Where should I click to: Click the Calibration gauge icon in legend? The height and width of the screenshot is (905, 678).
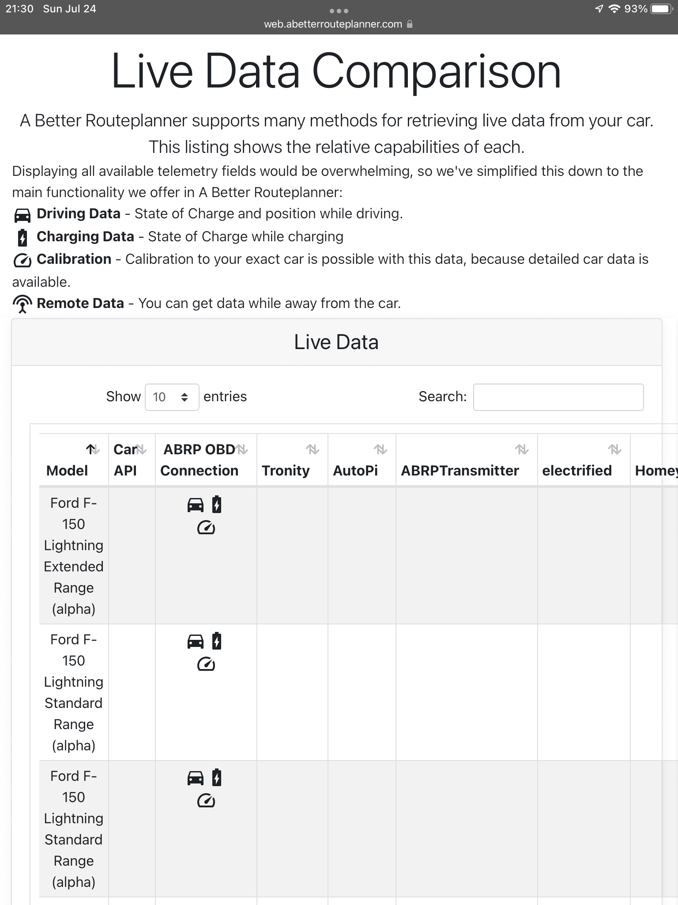click(22, 261)
